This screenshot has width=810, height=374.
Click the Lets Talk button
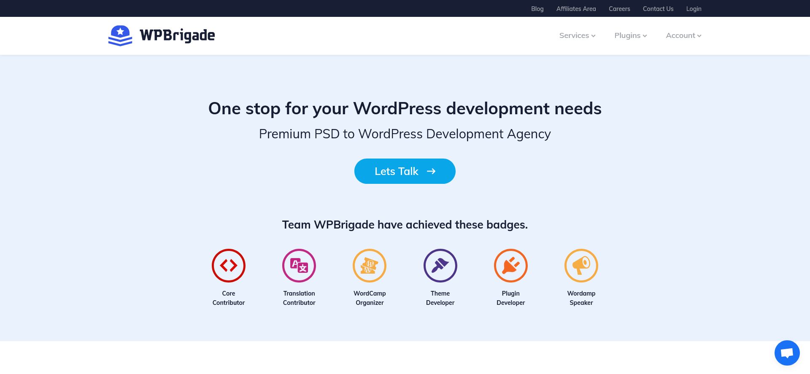[405, 171]
